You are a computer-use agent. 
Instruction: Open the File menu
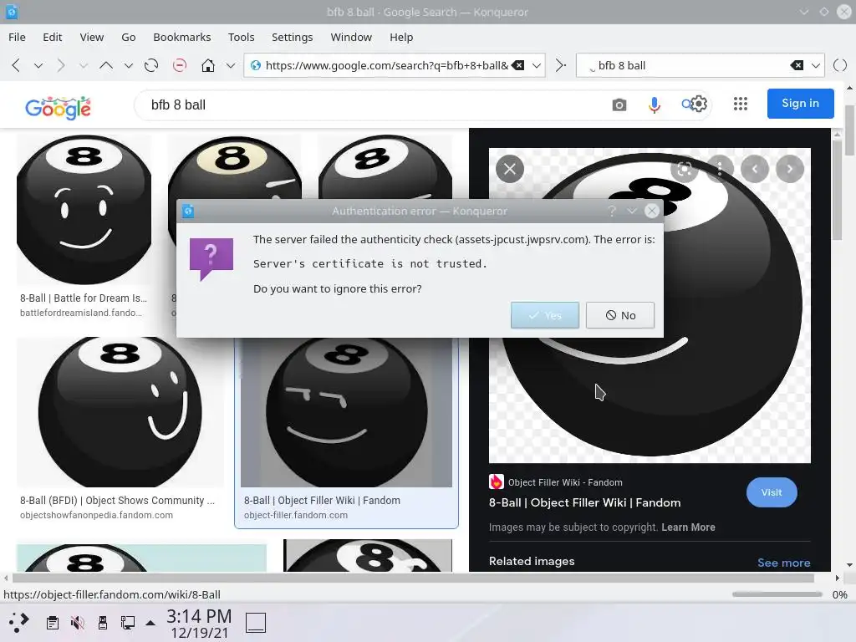point(17,37)
